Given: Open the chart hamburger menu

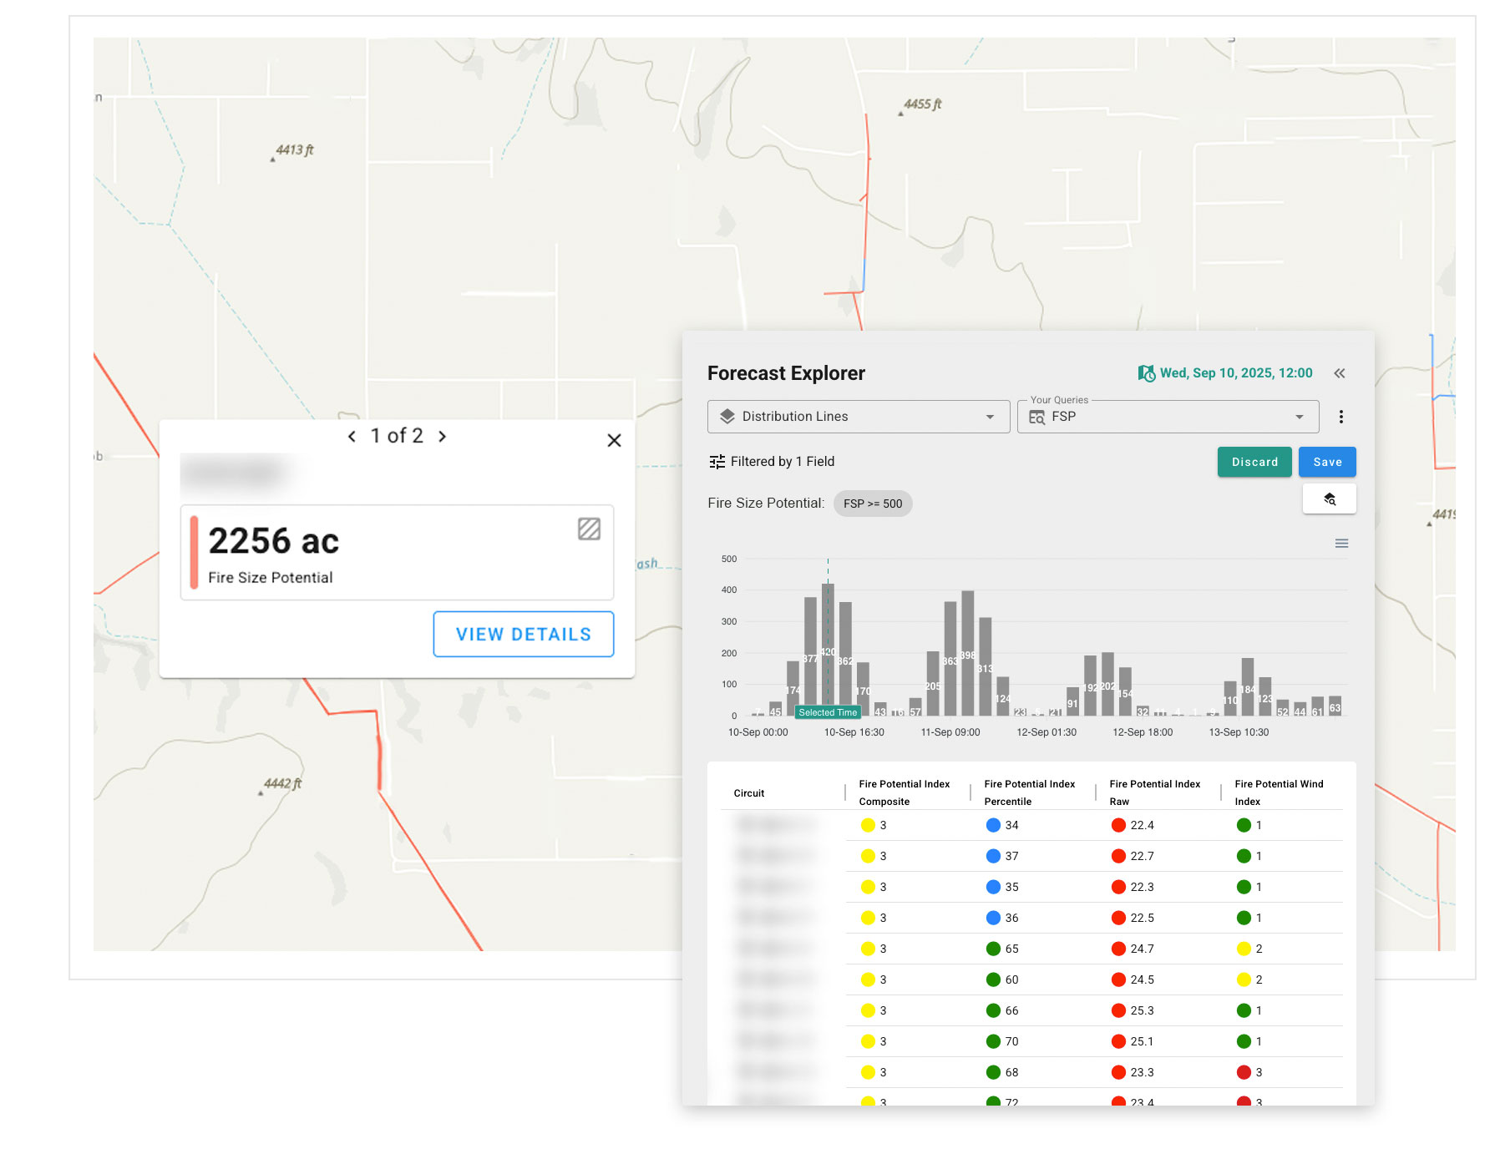Looking at the screenshot, I should click(x=1341, y=544).
